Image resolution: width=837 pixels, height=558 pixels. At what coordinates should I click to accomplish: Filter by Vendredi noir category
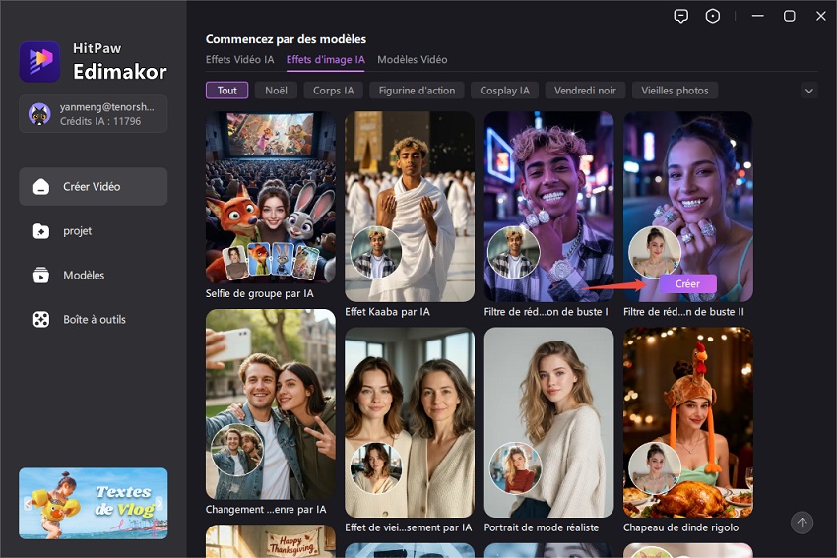pos(585,91)
